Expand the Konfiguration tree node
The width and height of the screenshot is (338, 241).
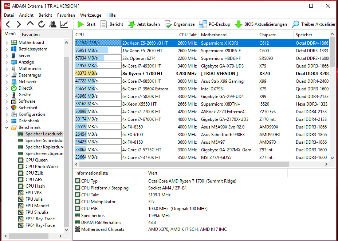7,114
